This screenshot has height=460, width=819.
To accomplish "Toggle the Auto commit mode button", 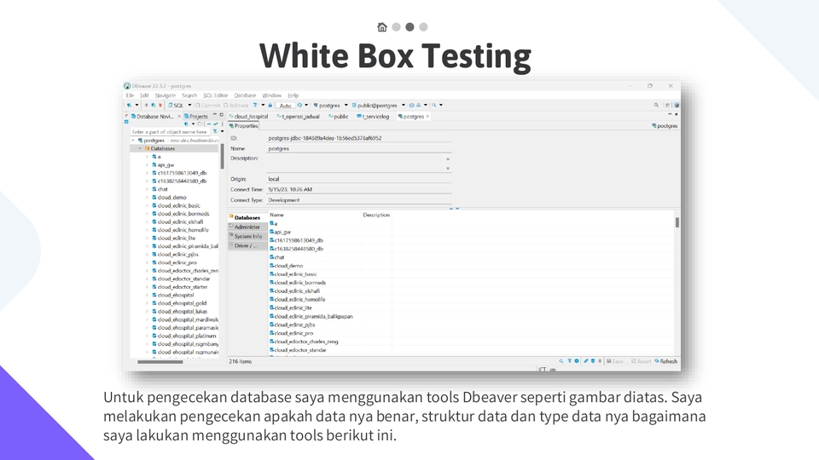I will 285,105.
